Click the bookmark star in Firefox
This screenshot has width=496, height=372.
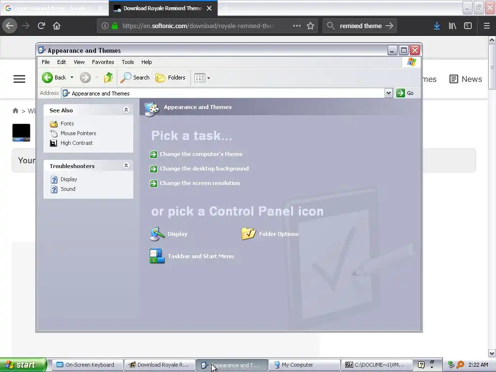tap(310, 26)
